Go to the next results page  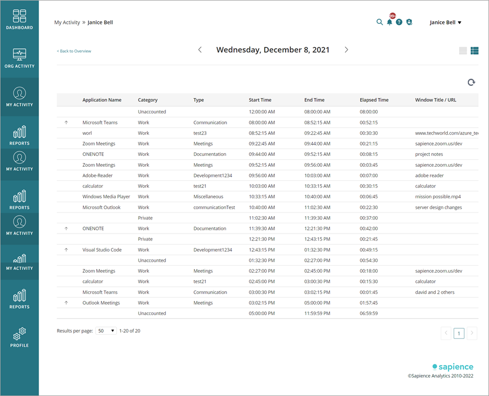472,334
